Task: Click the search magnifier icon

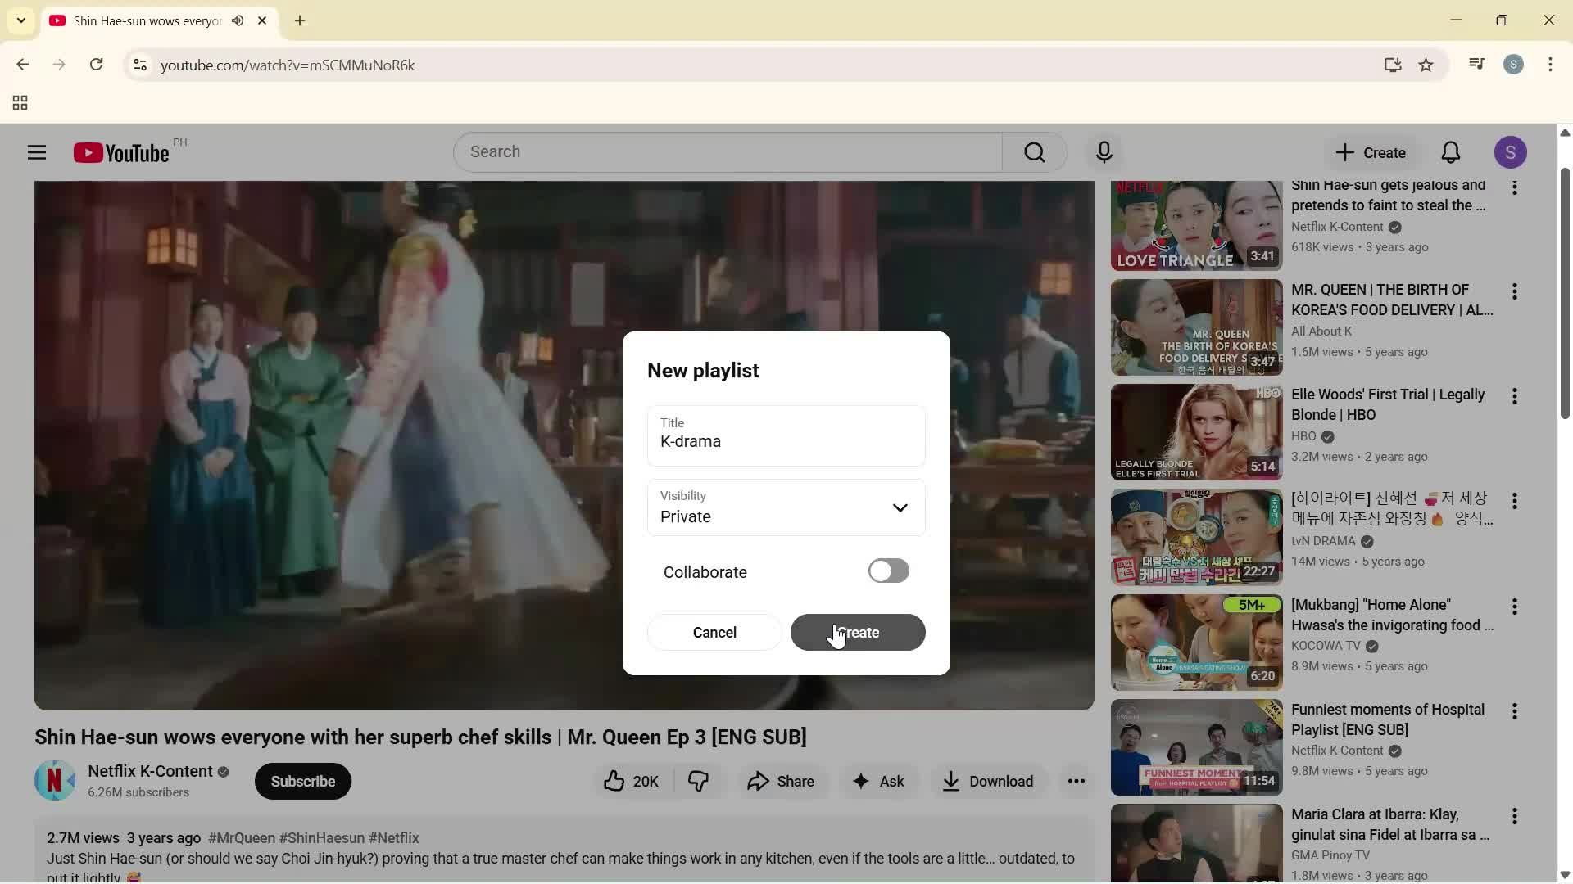Action: point(1034,151)
